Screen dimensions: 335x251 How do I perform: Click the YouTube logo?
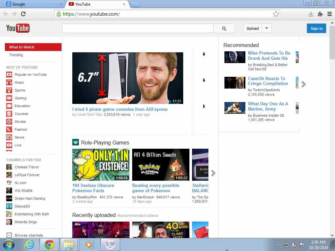(x=18, y=28)
